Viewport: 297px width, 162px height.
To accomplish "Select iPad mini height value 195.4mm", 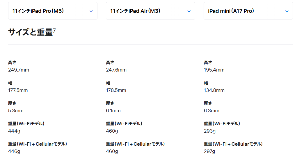I will point(214,70).
